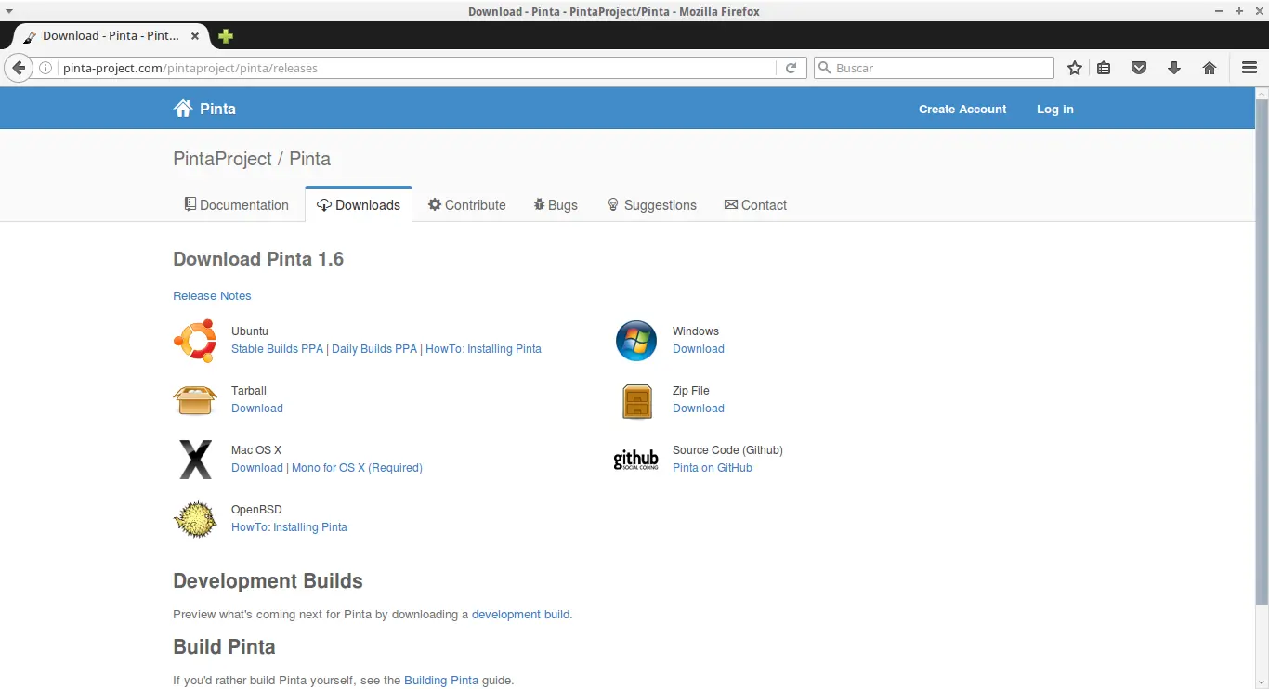Click the Pinta home icon in header

click(183, 109)
